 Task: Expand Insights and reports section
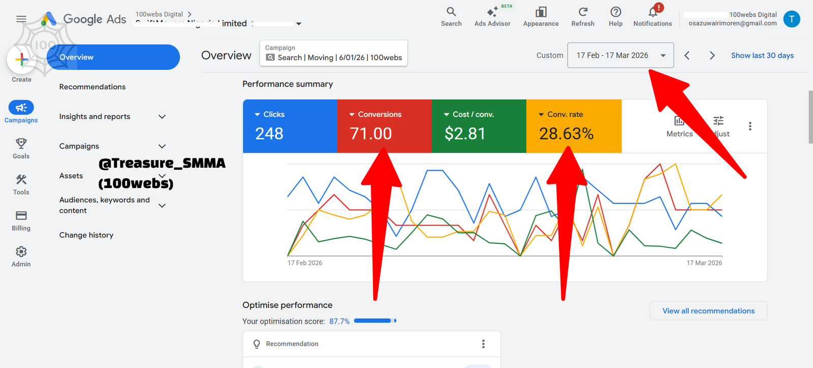pyautogui.click(x=162, y=117)
